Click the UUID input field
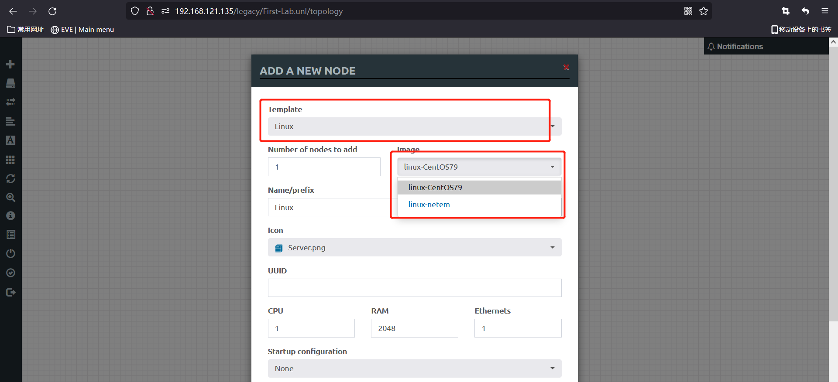This screenshot has width=838, height=382. [x=414, y=288]
